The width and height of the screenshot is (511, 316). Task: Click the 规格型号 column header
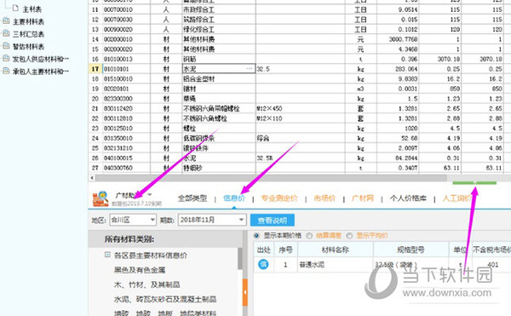click(x=411, y=250)
